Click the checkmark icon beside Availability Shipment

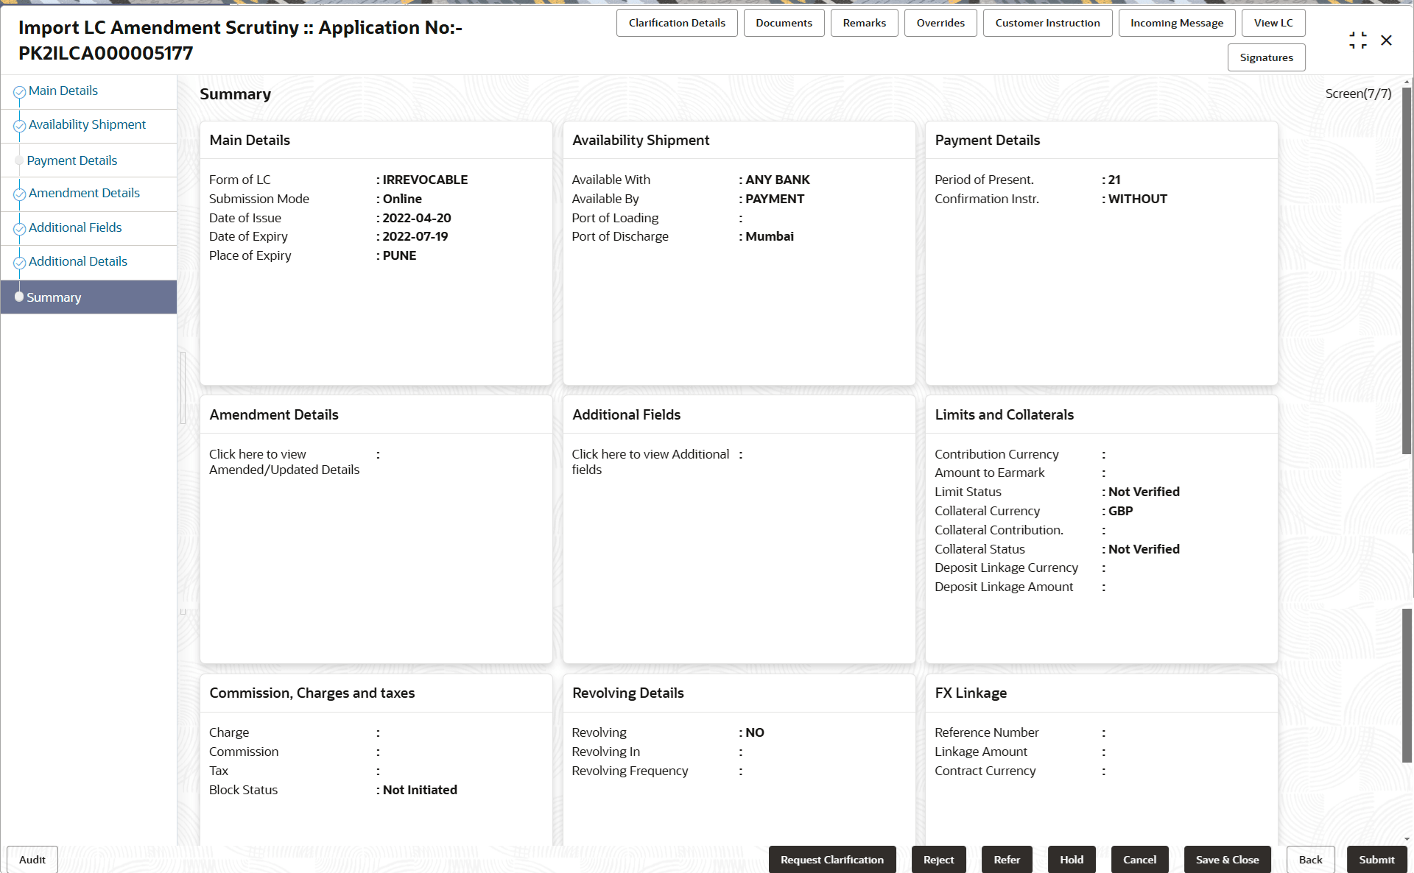(20, 126)
